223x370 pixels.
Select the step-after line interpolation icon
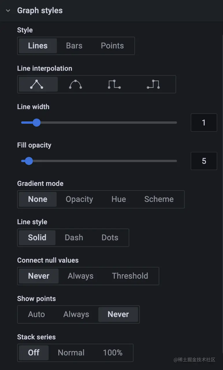153,84
